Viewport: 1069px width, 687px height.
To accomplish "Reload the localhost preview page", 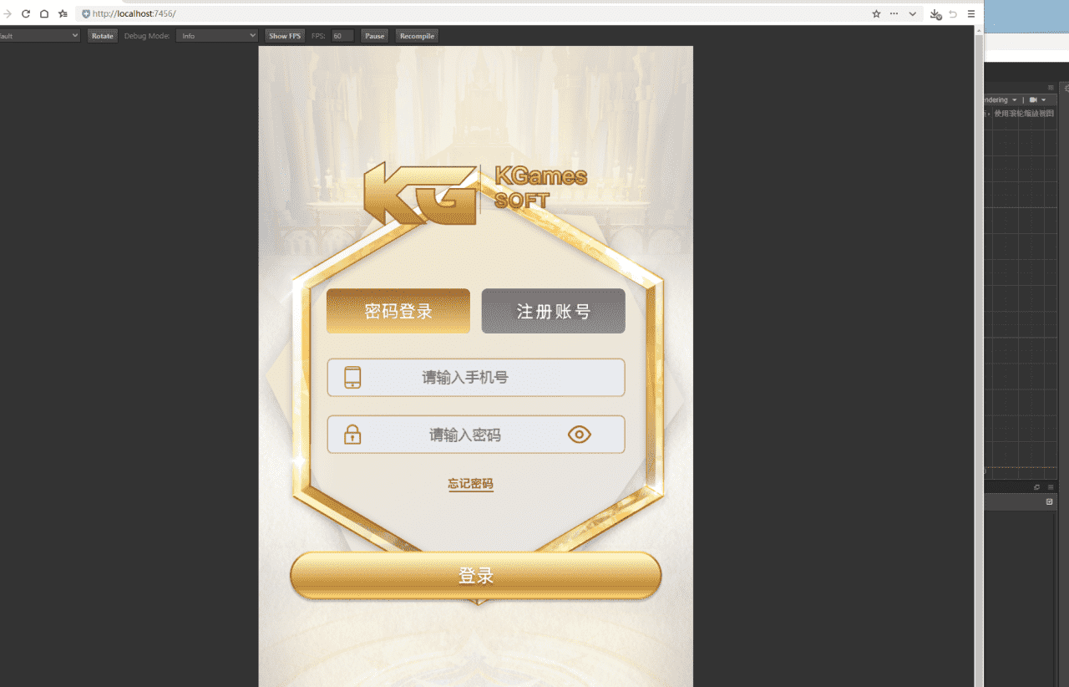I will click(x=26, y=13).
